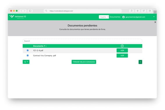Click the new tab plus button

click(155, 12)
